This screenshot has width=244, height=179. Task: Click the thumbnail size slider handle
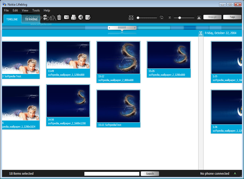[x=180, y=18]
